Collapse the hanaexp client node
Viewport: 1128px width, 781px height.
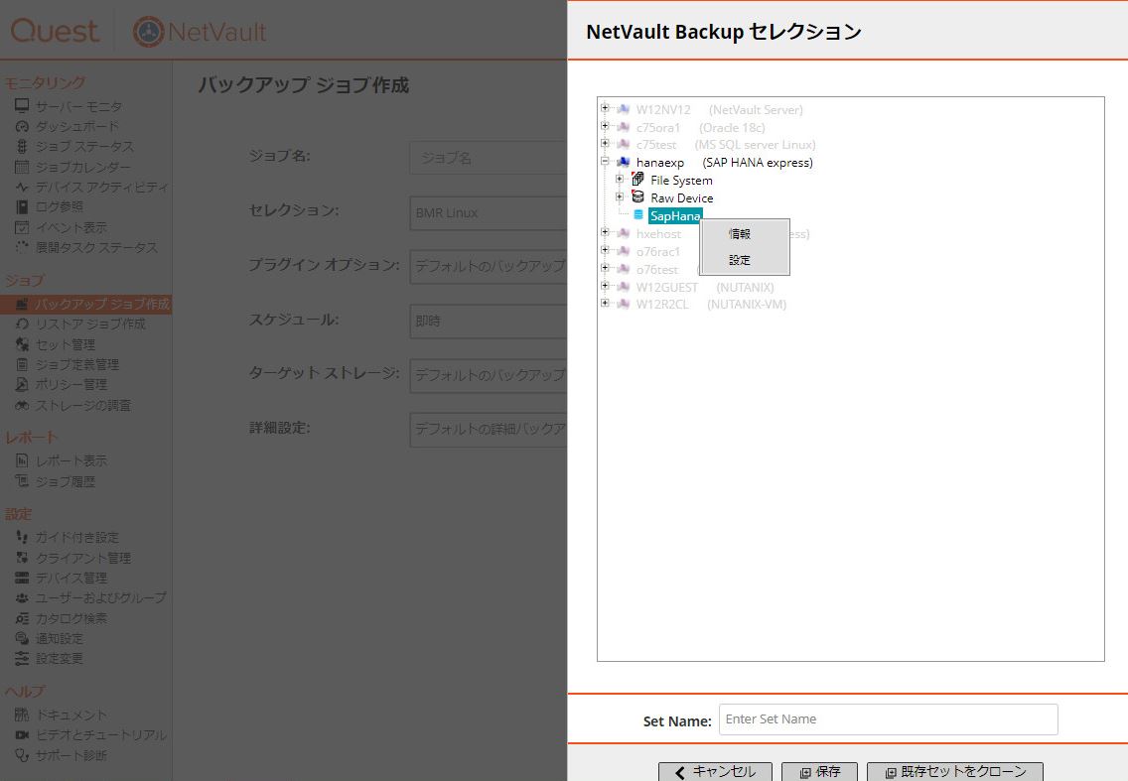click(605, 161)
